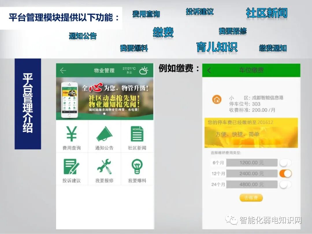The height and width of the screenshot is (234, 312).
Task: Open 通知公告 megaphone icon
Action: [104, 134]
